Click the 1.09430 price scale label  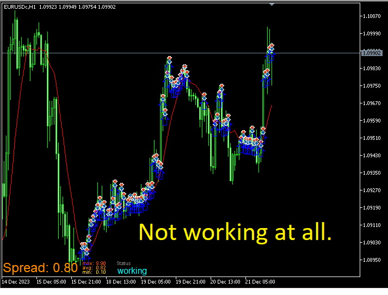372,156
